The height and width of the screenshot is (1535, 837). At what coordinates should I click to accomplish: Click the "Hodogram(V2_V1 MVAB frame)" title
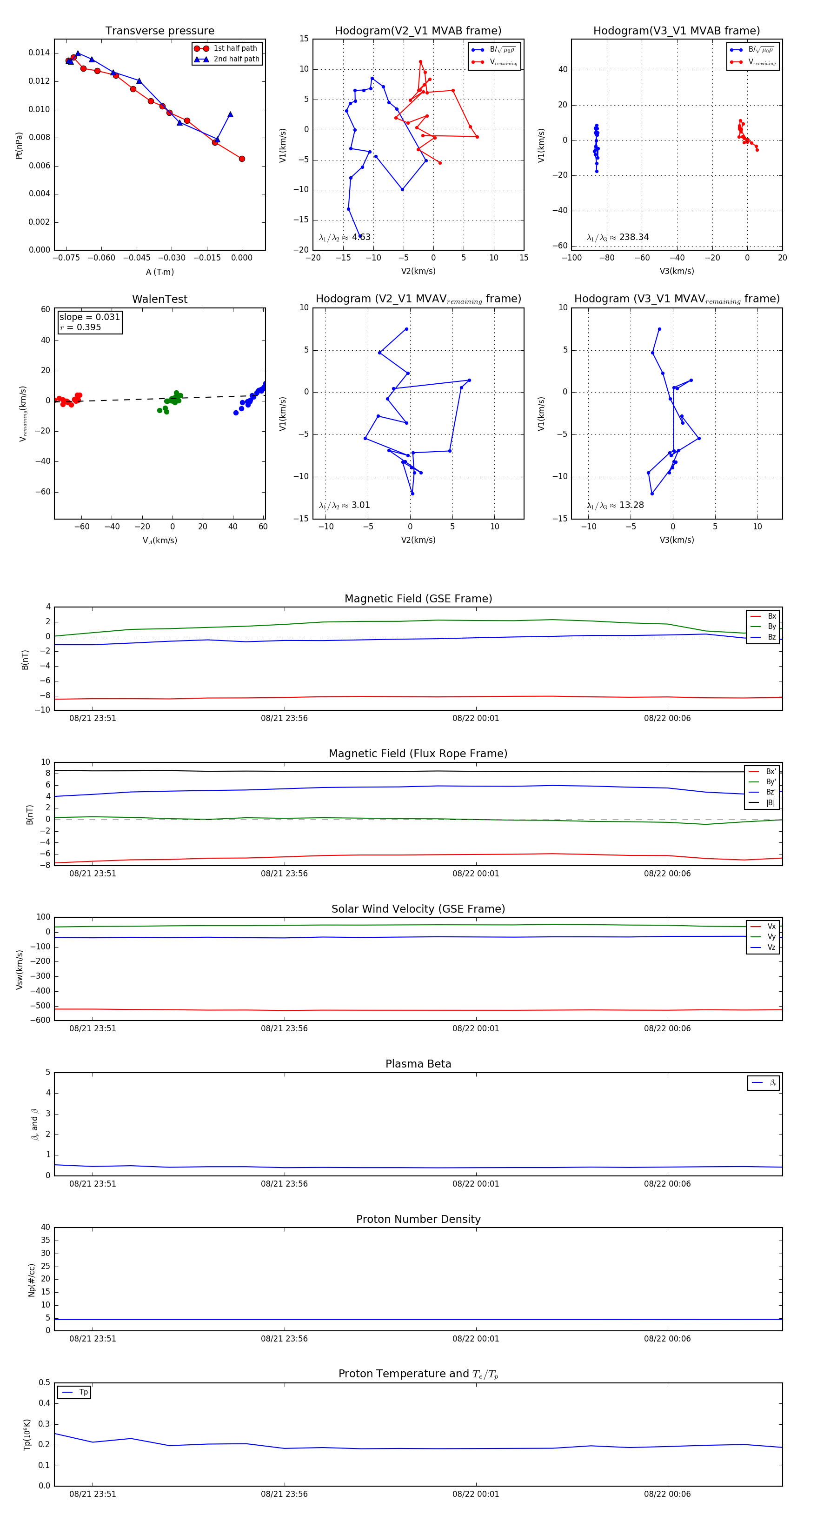coord(418,31)
